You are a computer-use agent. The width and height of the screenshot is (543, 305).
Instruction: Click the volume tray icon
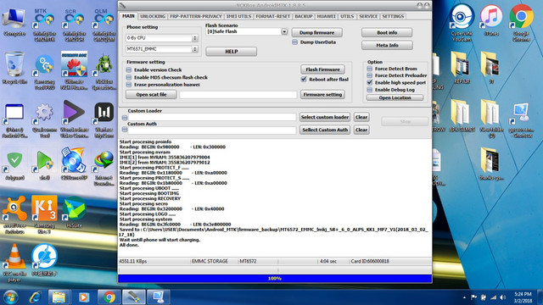coord(503,297)
